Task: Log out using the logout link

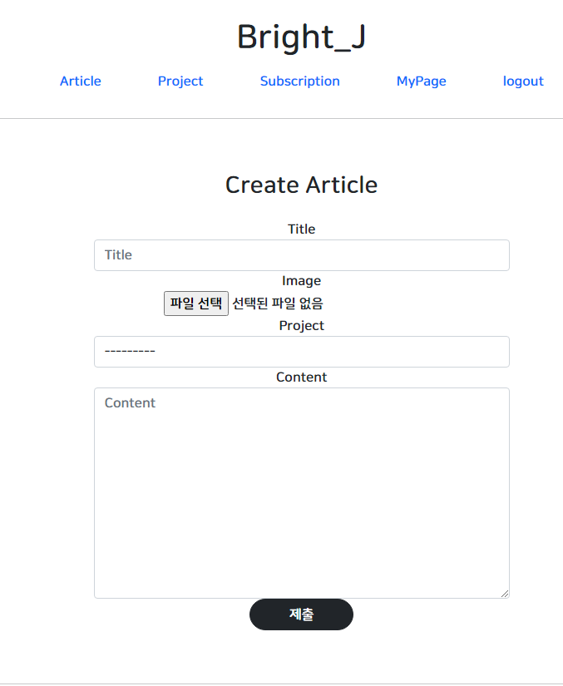Action: (x=523, y=81)
